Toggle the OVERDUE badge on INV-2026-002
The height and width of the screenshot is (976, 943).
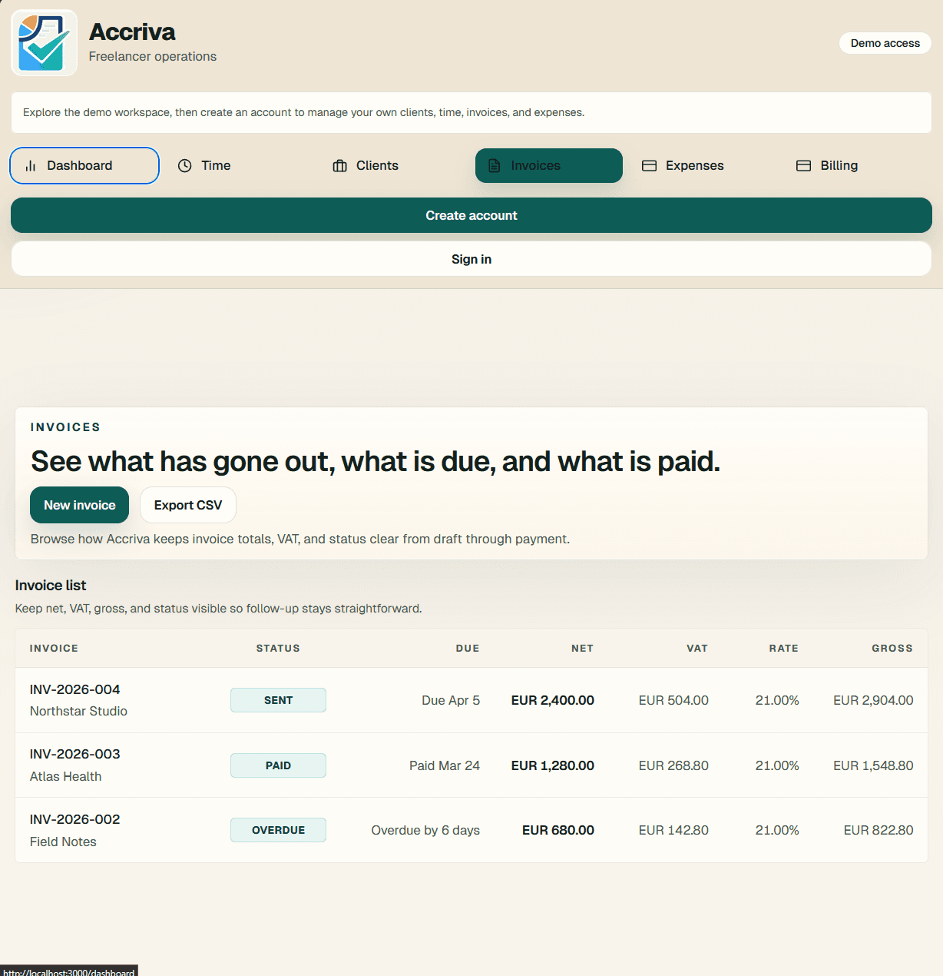click(278, 830)
